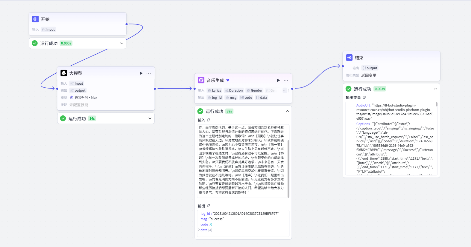This screenshot has height=247, width=471.
Task: Run the 大模型 node with play button
Action: pyautogui.click(x=141, y=73)
